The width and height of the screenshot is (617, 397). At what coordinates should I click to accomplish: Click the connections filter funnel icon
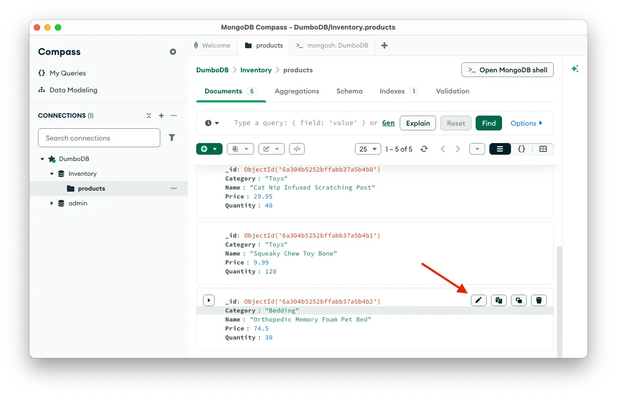pyautogui.click(x=172, y=137)
